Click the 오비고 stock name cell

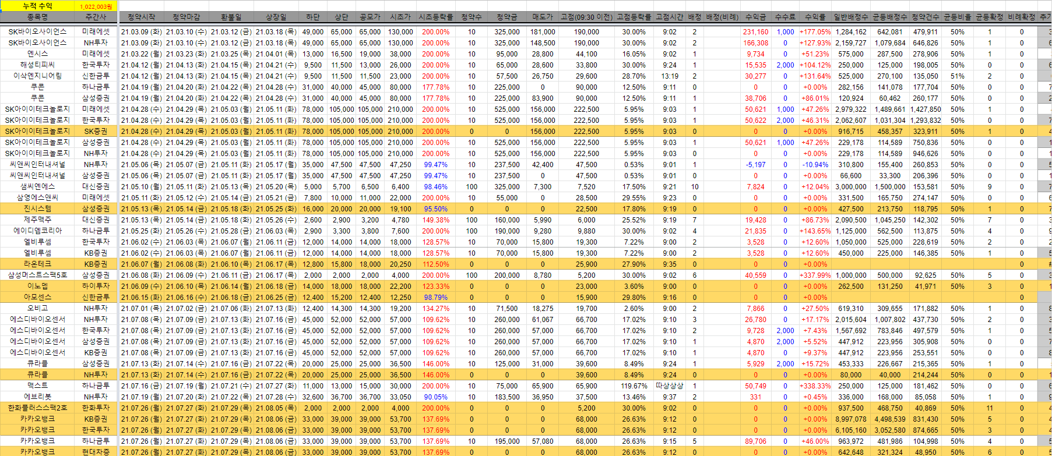pos(38,308)
